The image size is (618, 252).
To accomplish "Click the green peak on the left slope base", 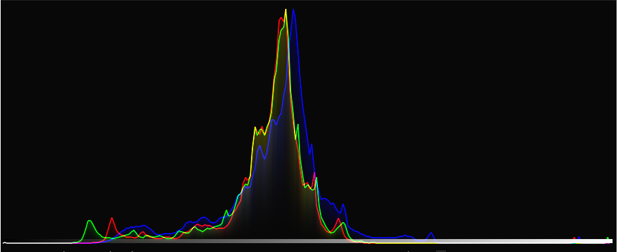I will click(226, 212).
